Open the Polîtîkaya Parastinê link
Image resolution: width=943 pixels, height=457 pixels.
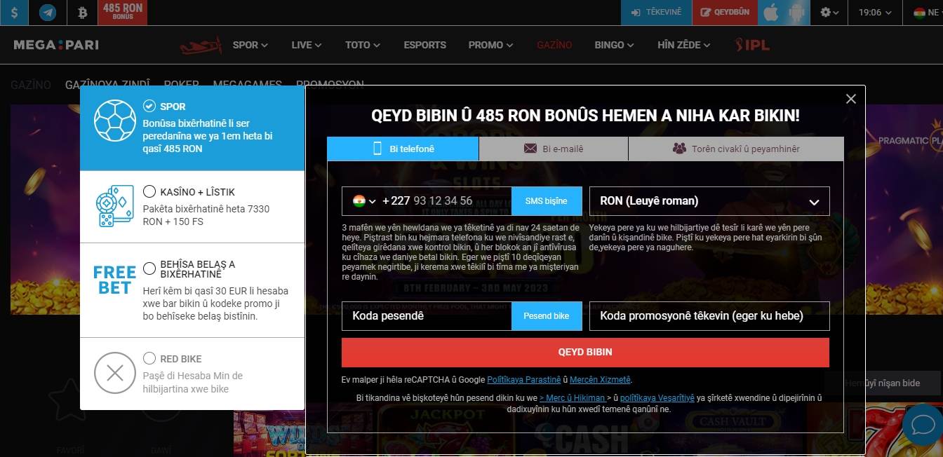point(523,380)
